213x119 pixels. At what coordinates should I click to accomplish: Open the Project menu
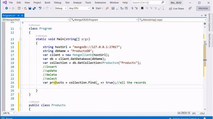click(x=37, y=3)
